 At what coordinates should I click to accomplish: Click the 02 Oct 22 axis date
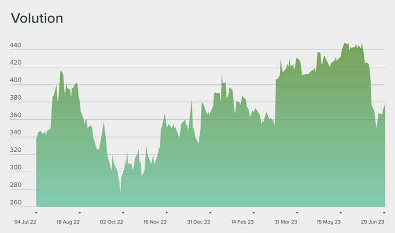pos(111,222)
